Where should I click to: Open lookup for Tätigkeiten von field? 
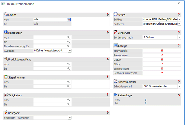(x=69, y=100)
